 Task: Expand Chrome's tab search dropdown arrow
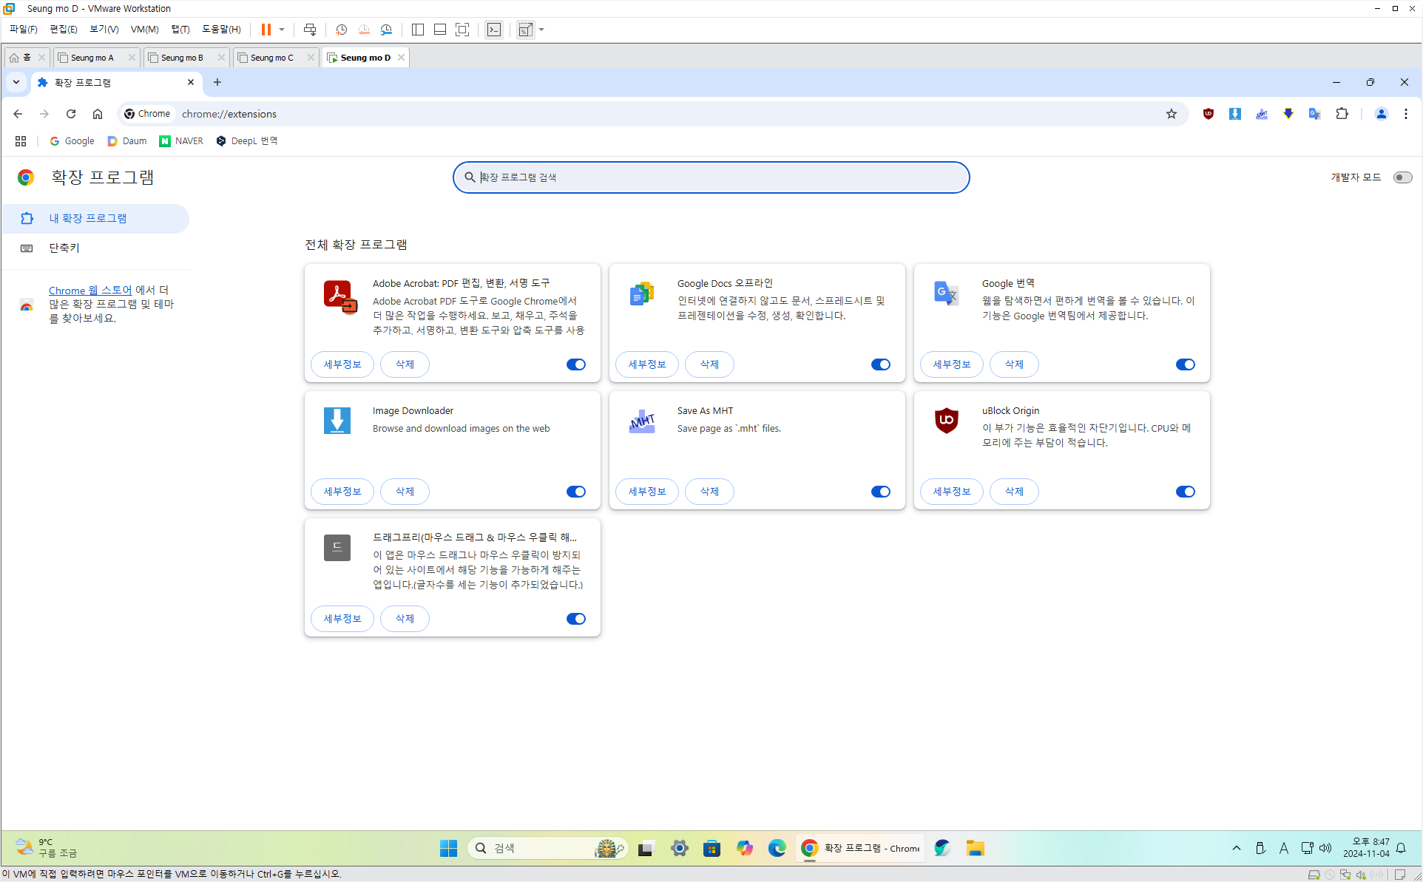pos(16,82)
